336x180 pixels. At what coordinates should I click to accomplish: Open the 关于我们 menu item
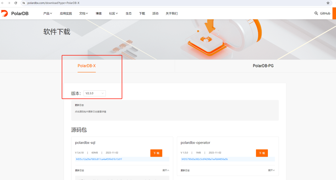[x=172, y=13]
